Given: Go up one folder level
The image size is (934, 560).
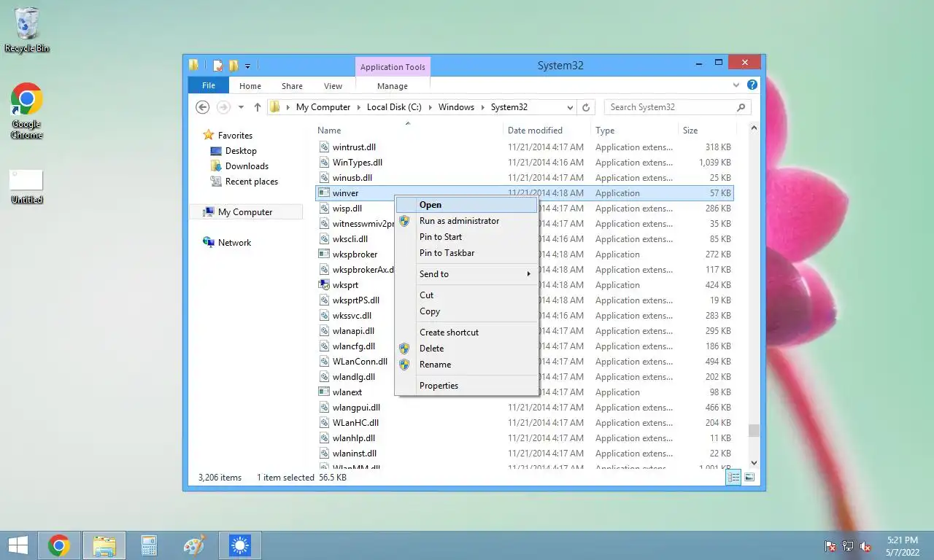Looking at the screenshot, I should [x=258, y=107].
